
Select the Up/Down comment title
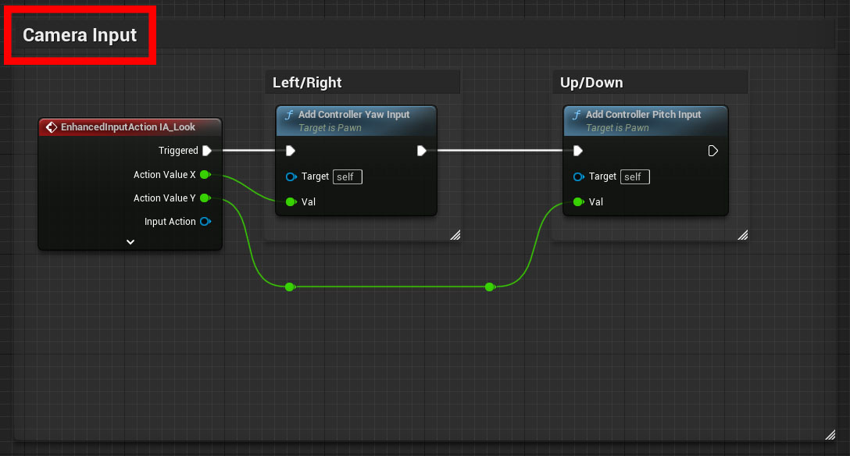click(591, 82)
